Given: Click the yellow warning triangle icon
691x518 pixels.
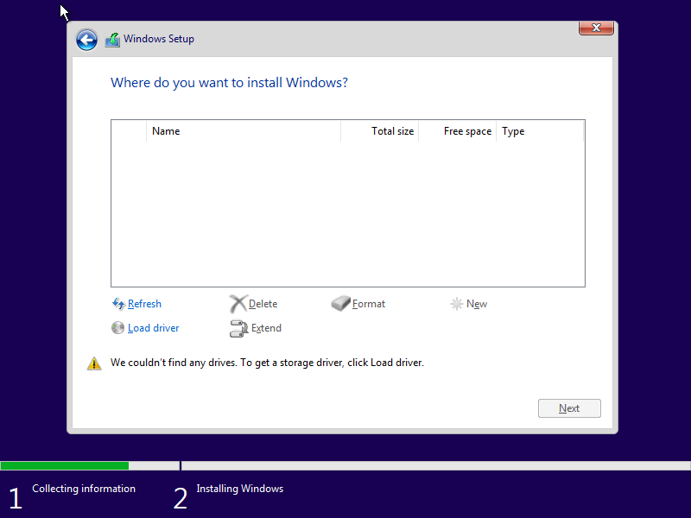Looking at the screenshot, I should pyautogui.click(x=94, y=363).
